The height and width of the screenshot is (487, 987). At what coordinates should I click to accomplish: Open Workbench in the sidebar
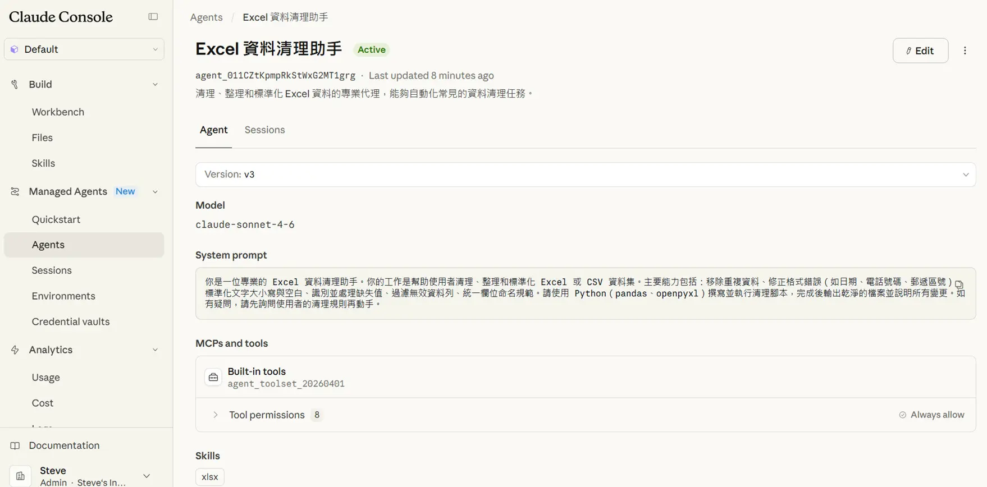[58, 112]
